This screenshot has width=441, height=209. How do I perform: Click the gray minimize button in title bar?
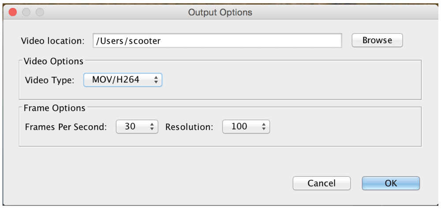click(26, 12)
